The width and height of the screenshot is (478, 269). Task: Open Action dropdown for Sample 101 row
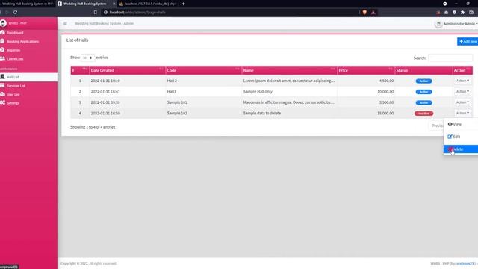(462, 102)
